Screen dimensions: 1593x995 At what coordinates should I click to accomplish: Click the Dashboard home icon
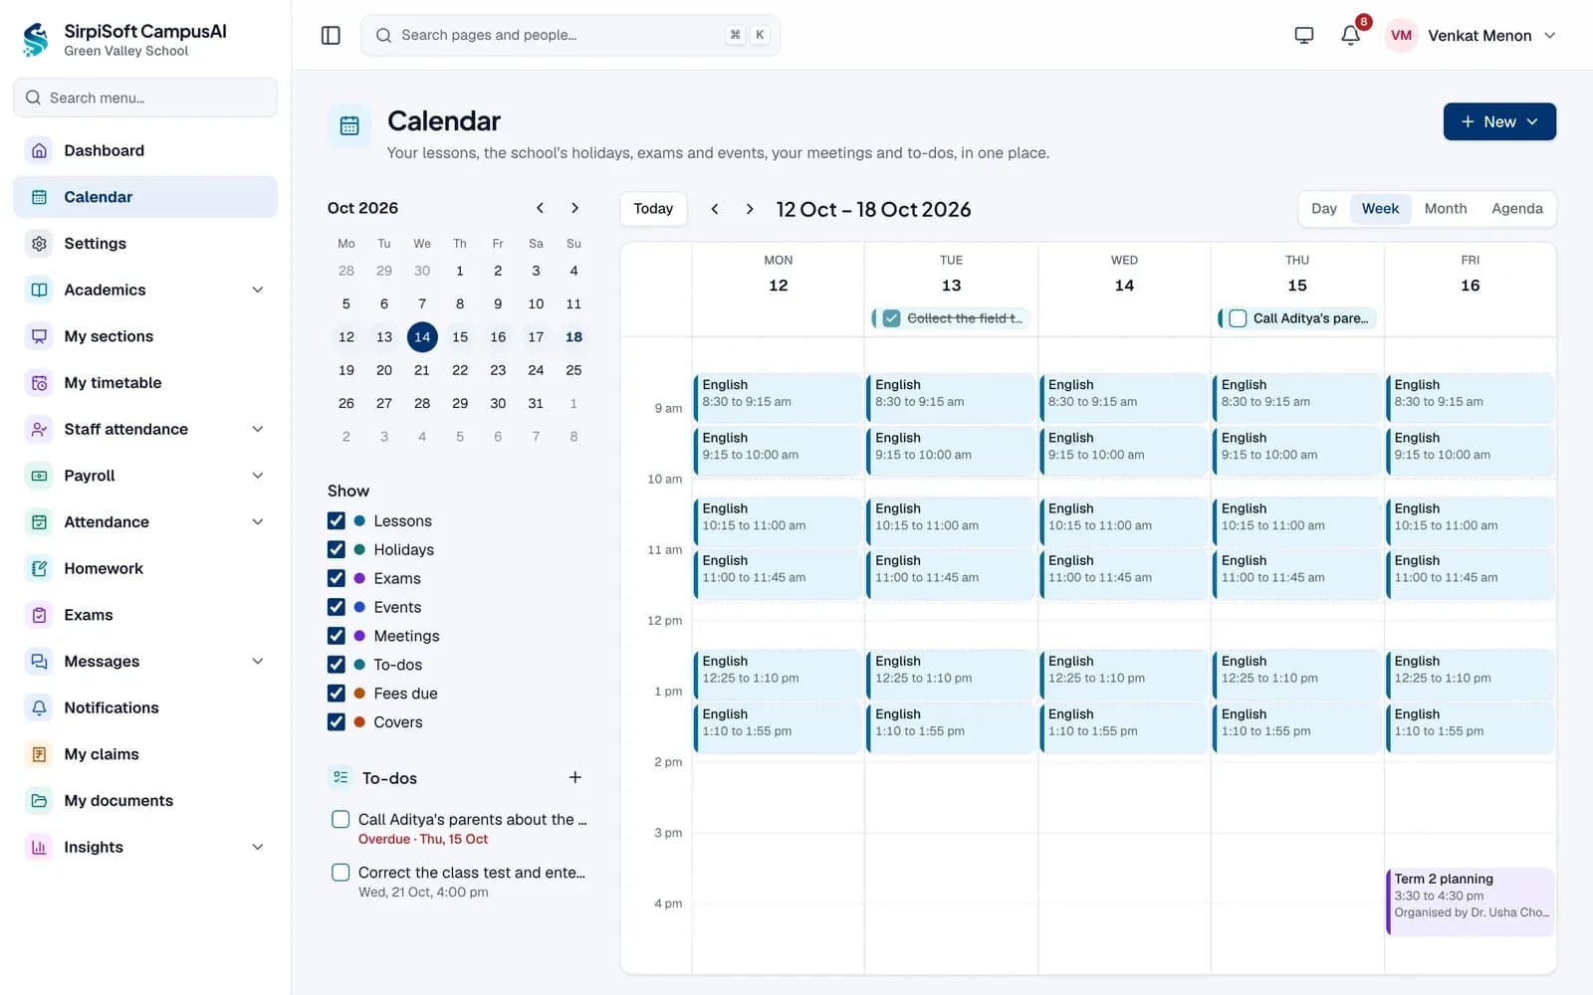point(39,150)
